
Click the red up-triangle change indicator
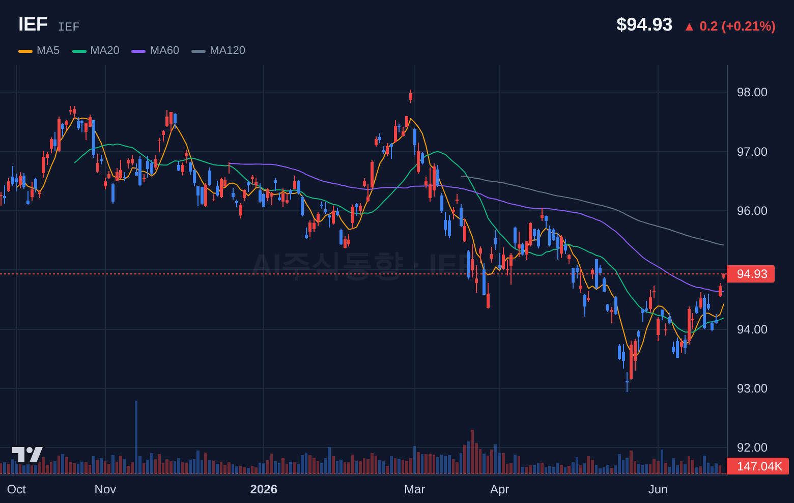click(689, 27)
